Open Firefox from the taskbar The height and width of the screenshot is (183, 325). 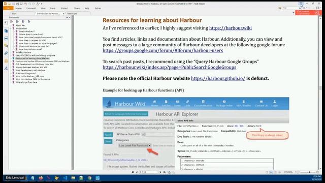(x=41, y=178)
